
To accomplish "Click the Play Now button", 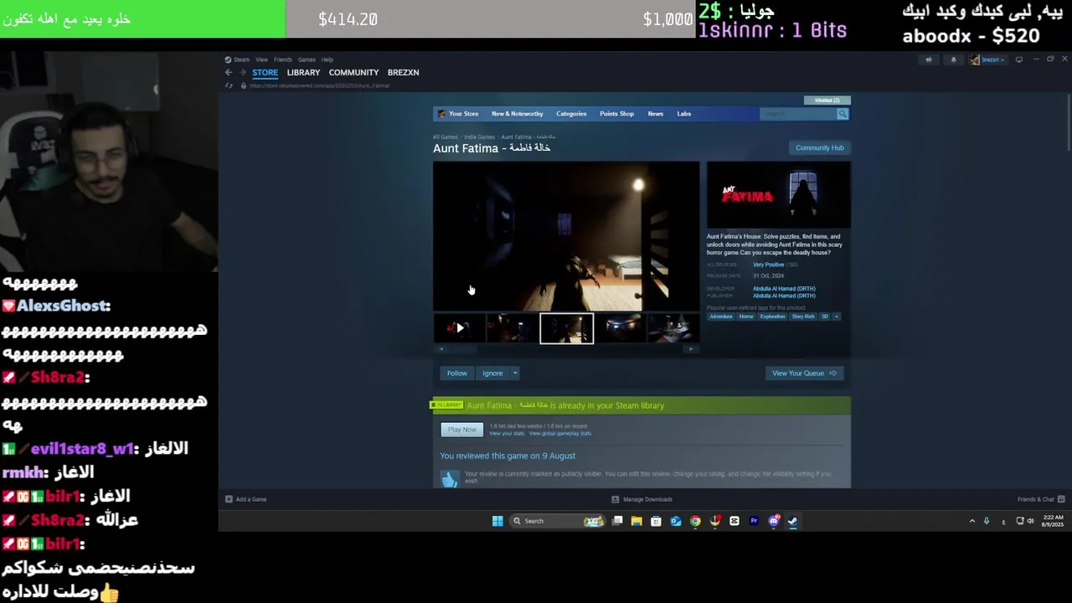I will tap(462, 430).
